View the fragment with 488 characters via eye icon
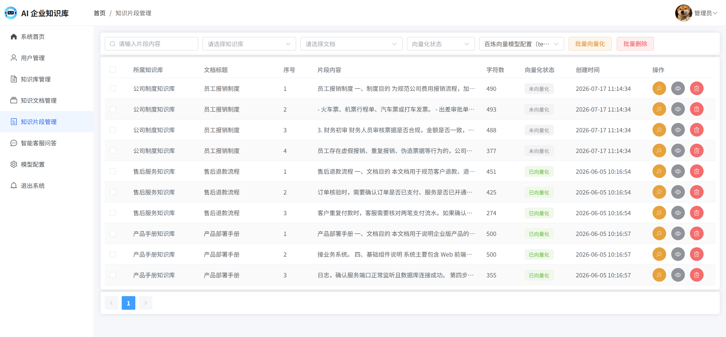The height and width of the screenshot is (337, 726). coord(678,130)
